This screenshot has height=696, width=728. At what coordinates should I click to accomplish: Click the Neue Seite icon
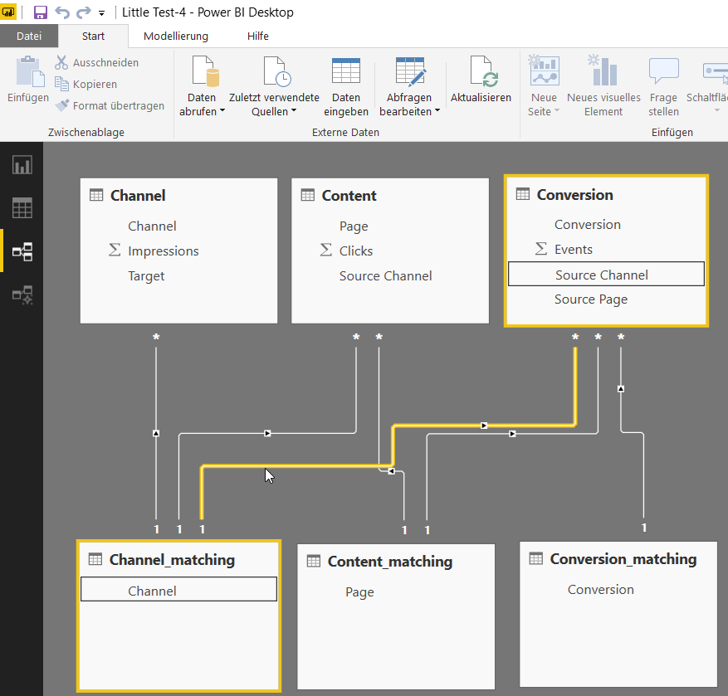tap(544, 70)
